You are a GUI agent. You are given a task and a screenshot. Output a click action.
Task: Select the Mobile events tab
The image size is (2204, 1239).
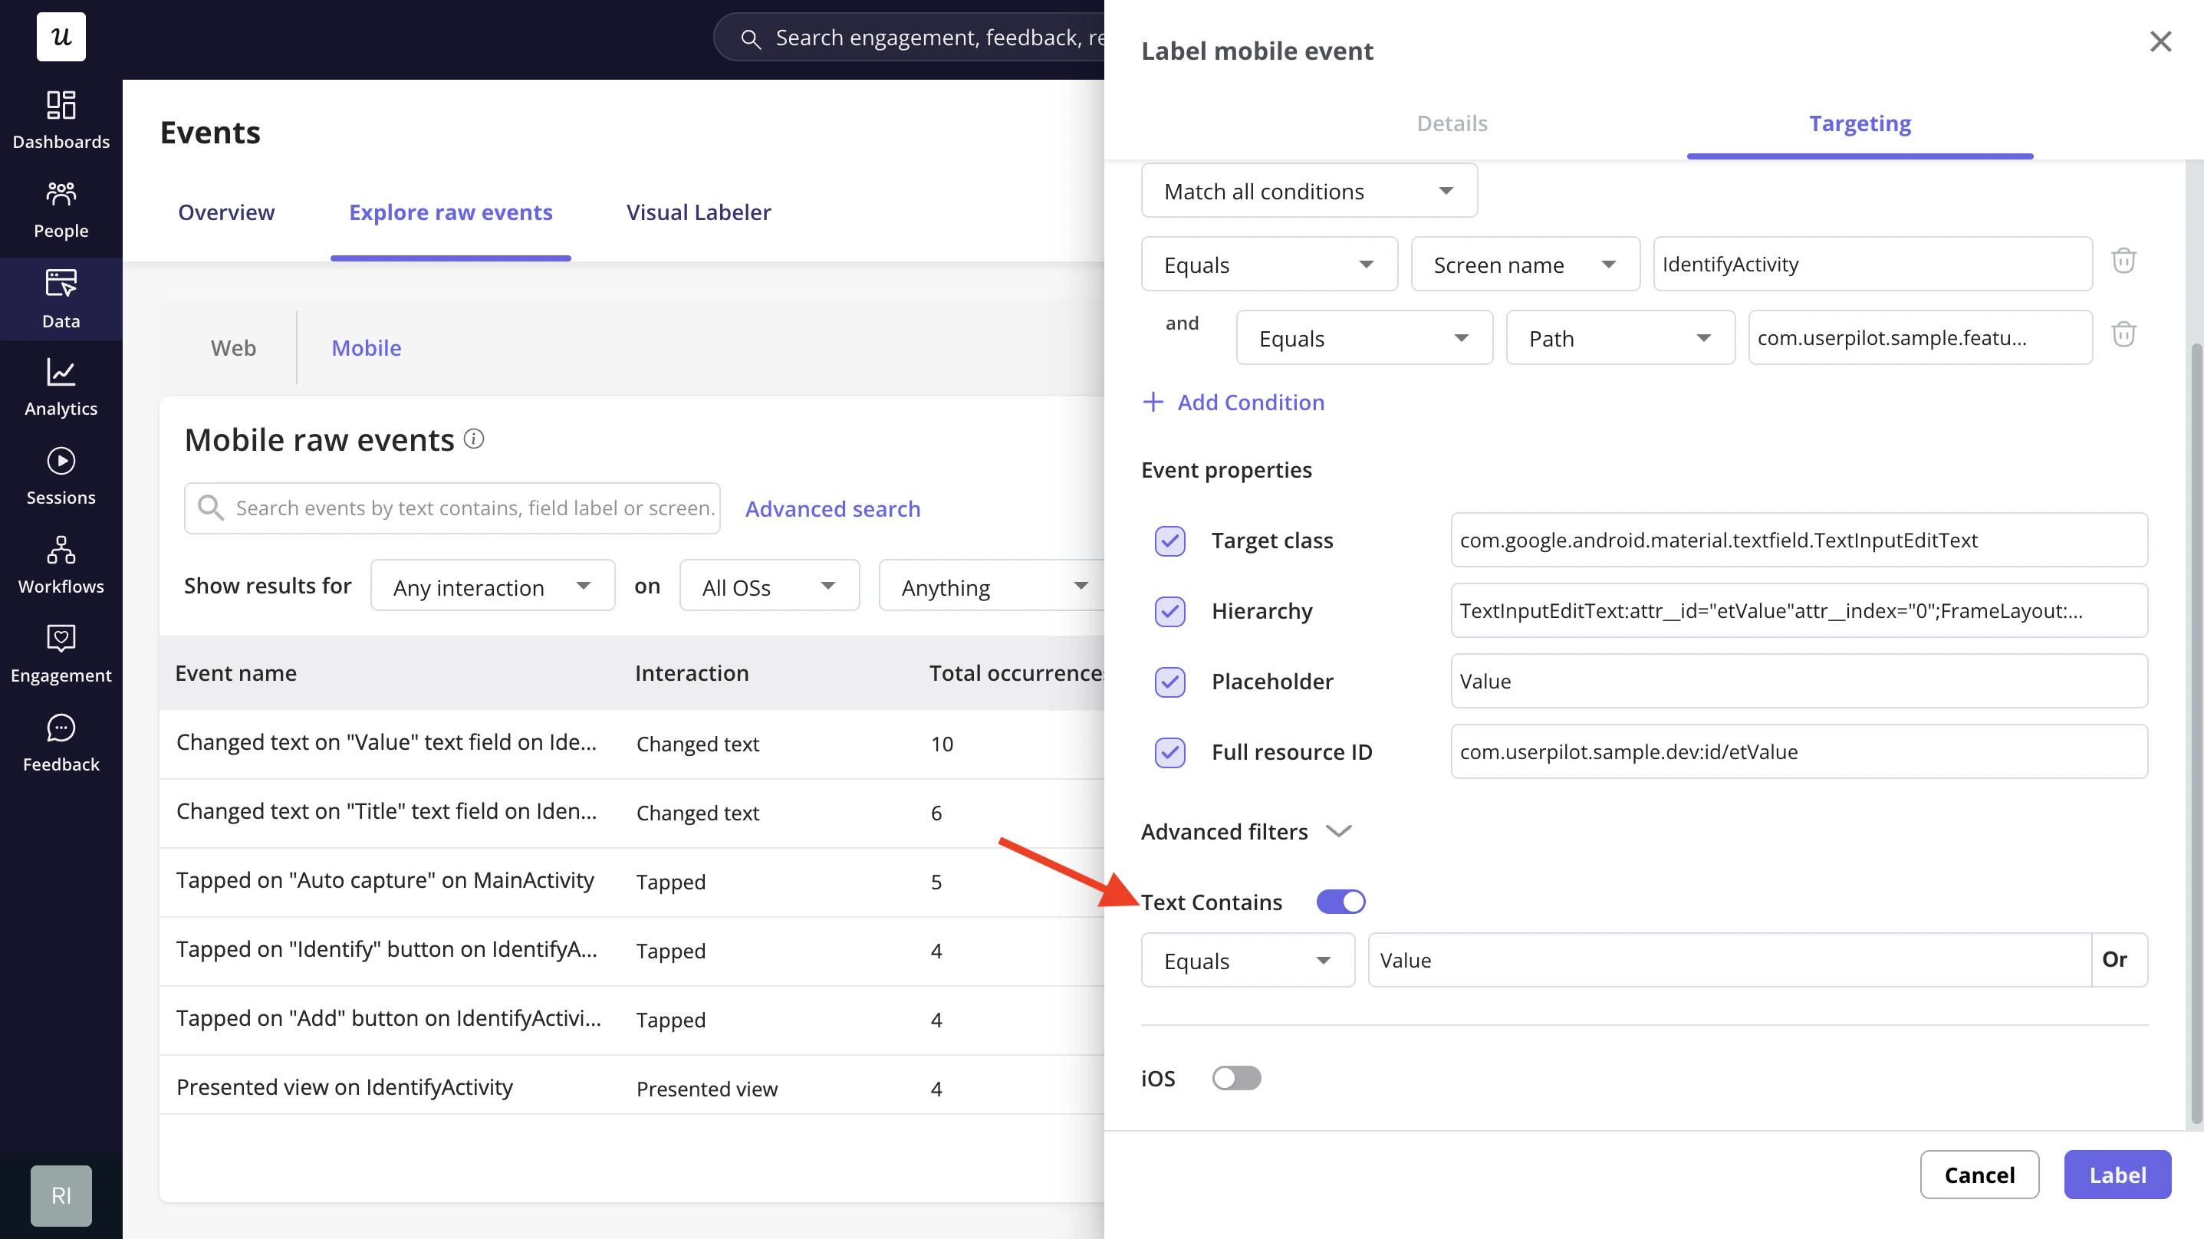[367, 347]
